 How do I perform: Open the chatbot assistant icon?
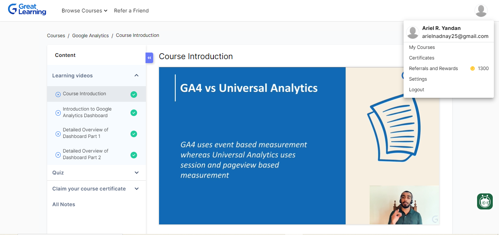(485, 201)
